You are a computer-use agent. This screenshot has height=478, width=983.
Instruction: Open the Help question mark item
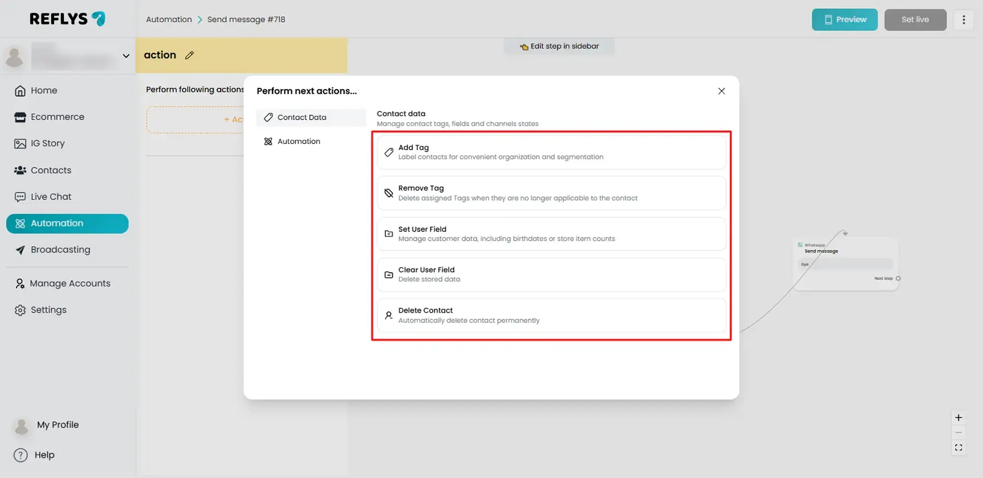tap(34, 455)
